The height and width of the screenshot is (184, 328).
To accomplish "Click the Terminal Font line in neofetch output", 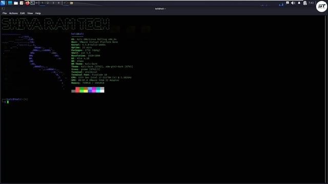I will tap(89, 75).
